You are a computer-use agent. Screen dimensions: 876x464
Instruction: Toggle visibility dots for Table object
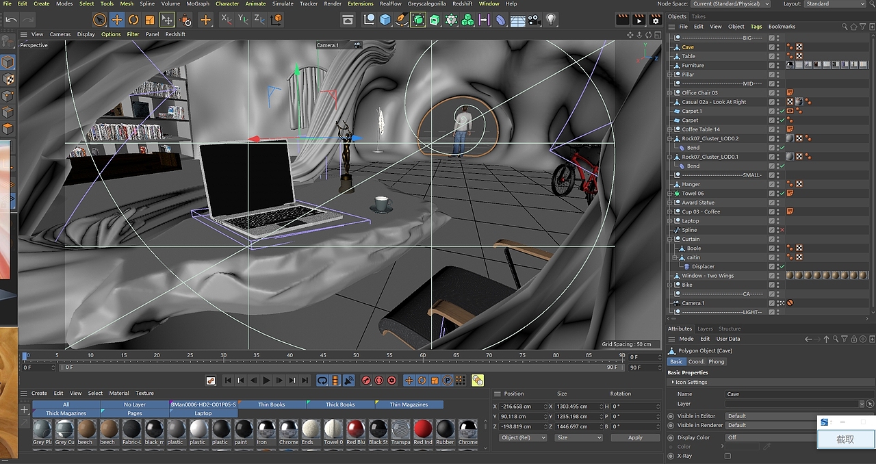[x=778, y=56]
